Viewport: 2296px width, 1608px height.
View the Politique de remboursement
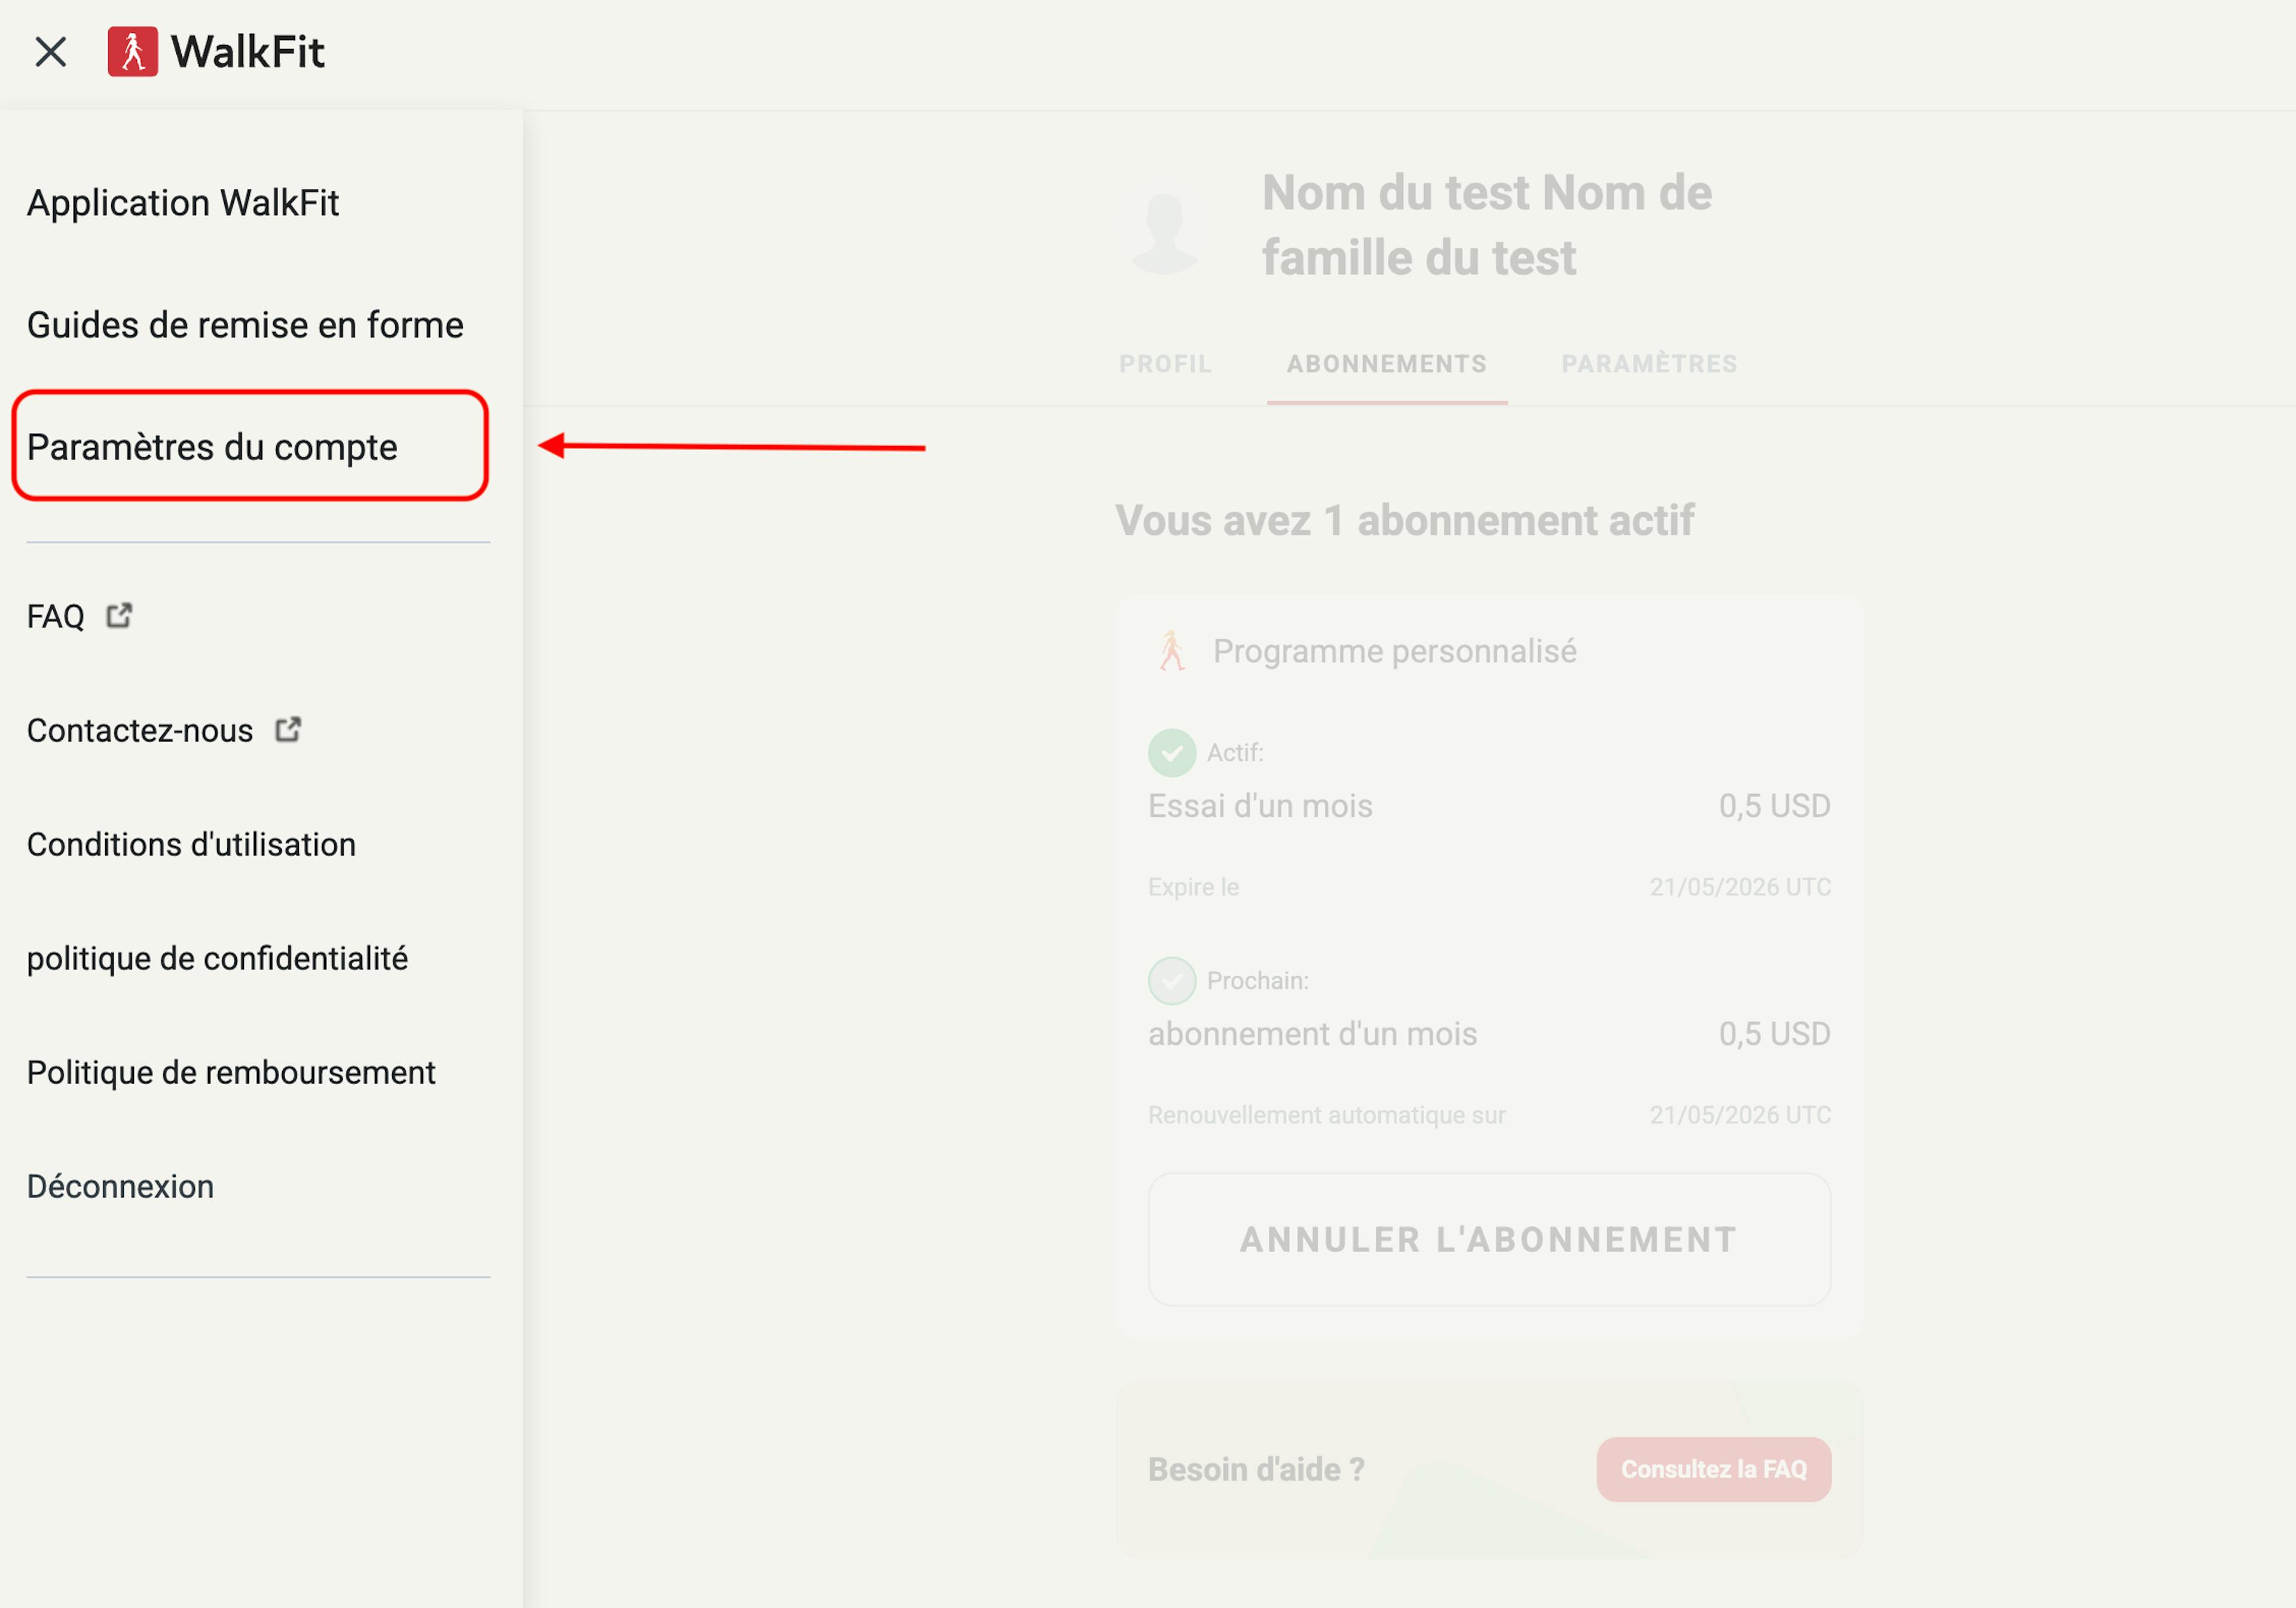pos(231,1073)
